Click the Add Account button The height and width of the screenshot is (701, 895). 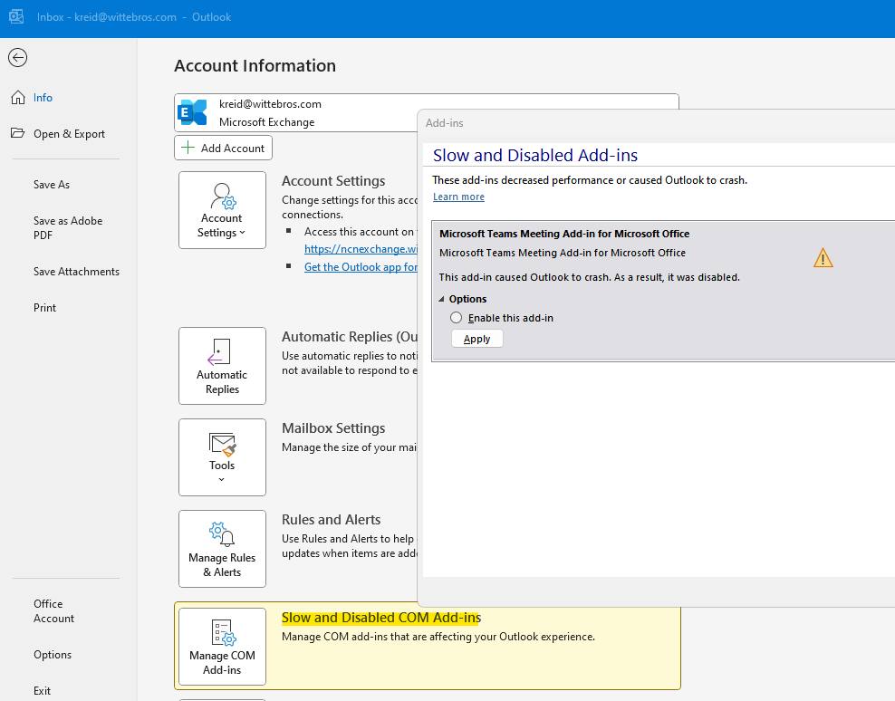(x=223, y=148)
